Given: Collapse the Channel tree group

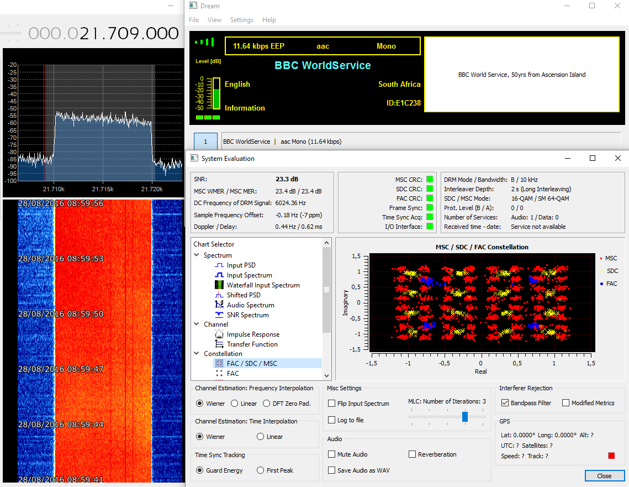Looking at the screenshot, I should [x=197, y=324].
